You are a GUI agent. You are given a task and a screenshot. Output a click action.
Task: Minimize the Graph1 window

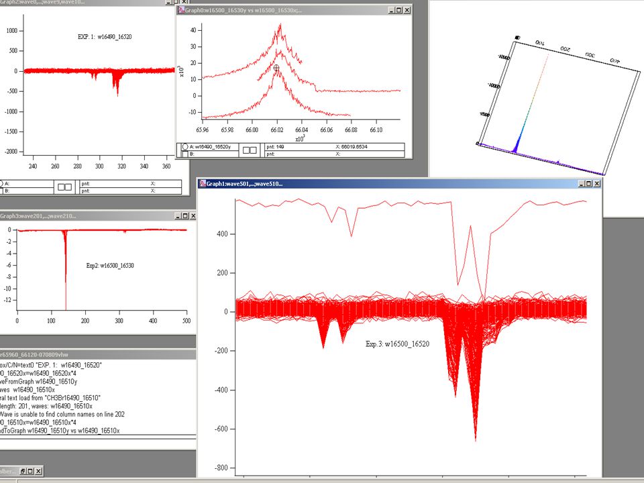pos(582,184)
